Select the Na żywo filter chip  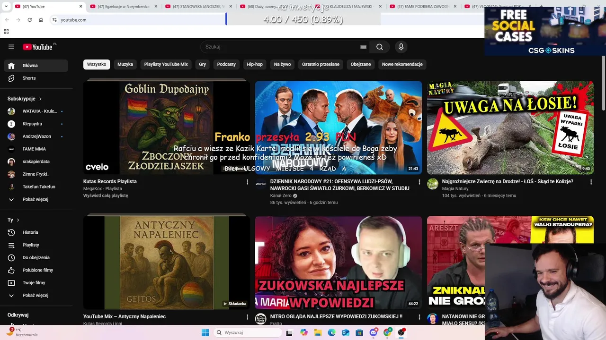tap(282, 64)
